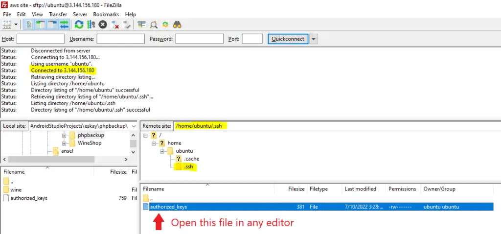
Task: Select remote .ssh folder
Action: point(188,167)
